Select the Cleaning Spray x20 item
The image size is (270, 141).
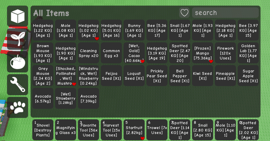(x=88, y=53)
